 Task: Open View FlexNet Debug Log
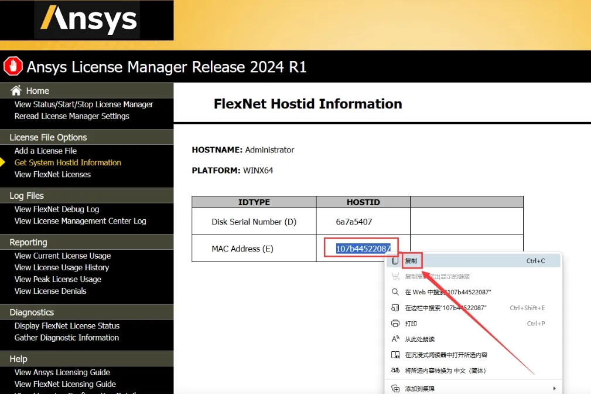point(57,209)
